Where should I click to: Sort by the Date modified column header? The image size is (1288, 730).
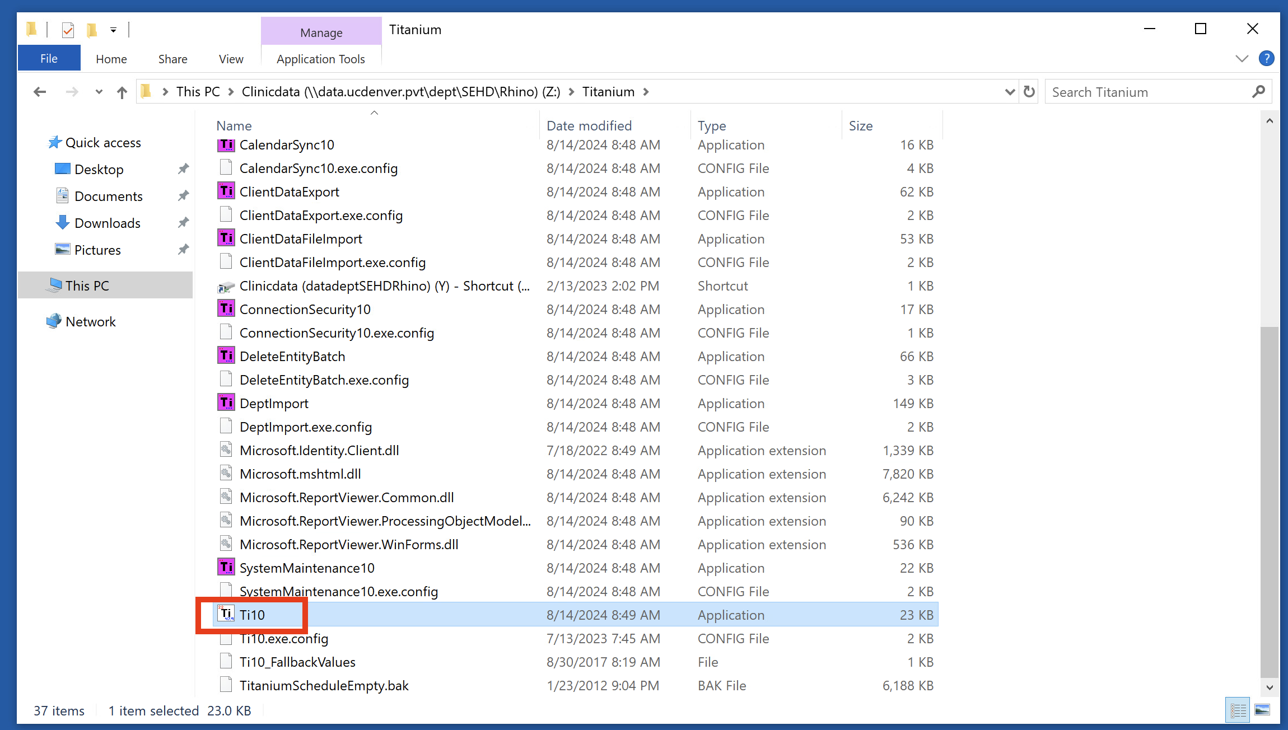click(x=589, y=125)
